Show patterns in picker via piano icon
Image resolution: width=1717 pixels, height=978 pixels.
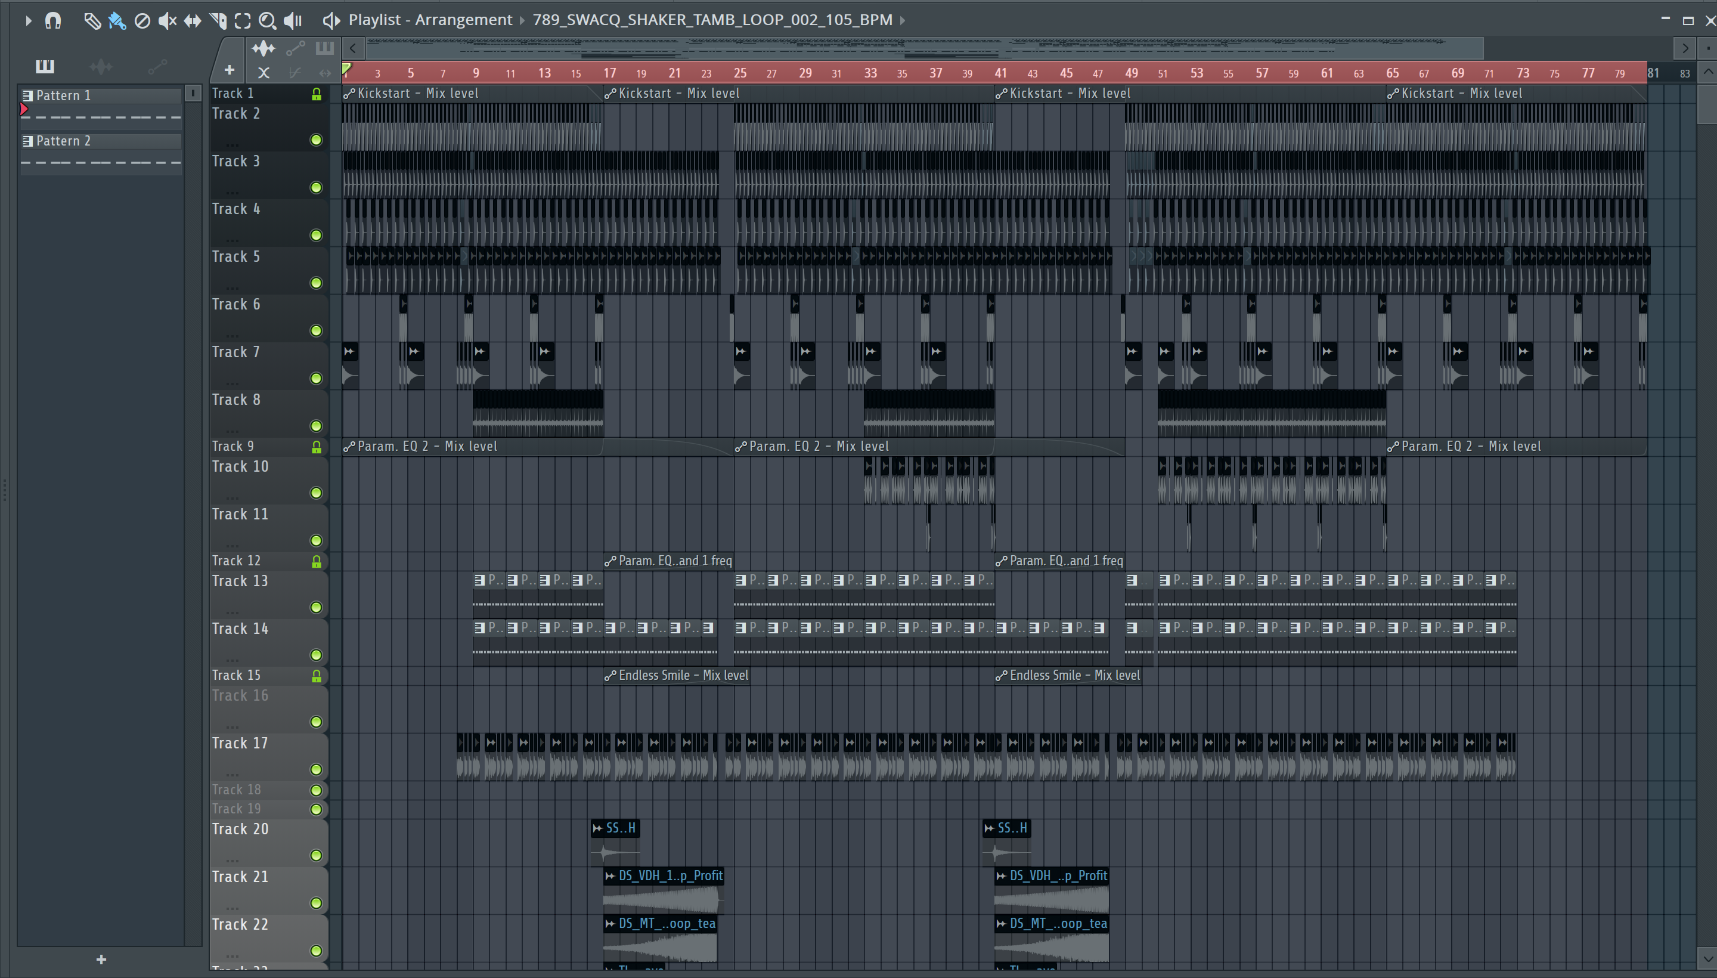45,66
